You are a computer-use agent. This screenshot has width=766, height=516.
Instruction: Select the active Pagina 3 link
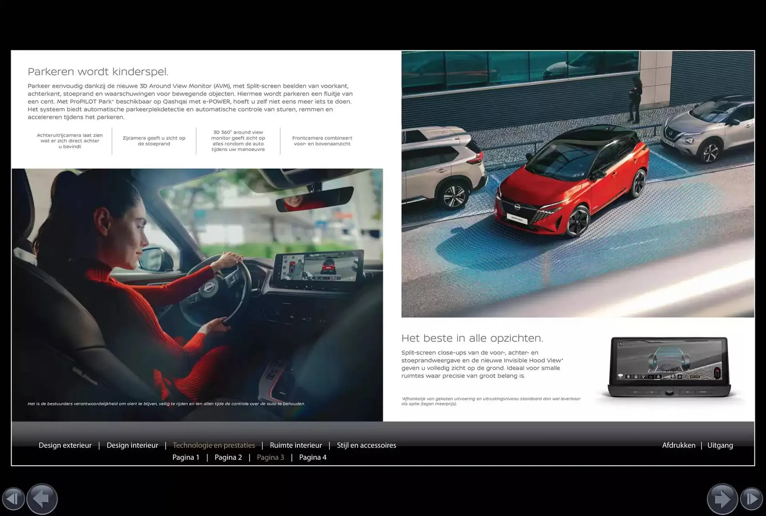[270, 457]
